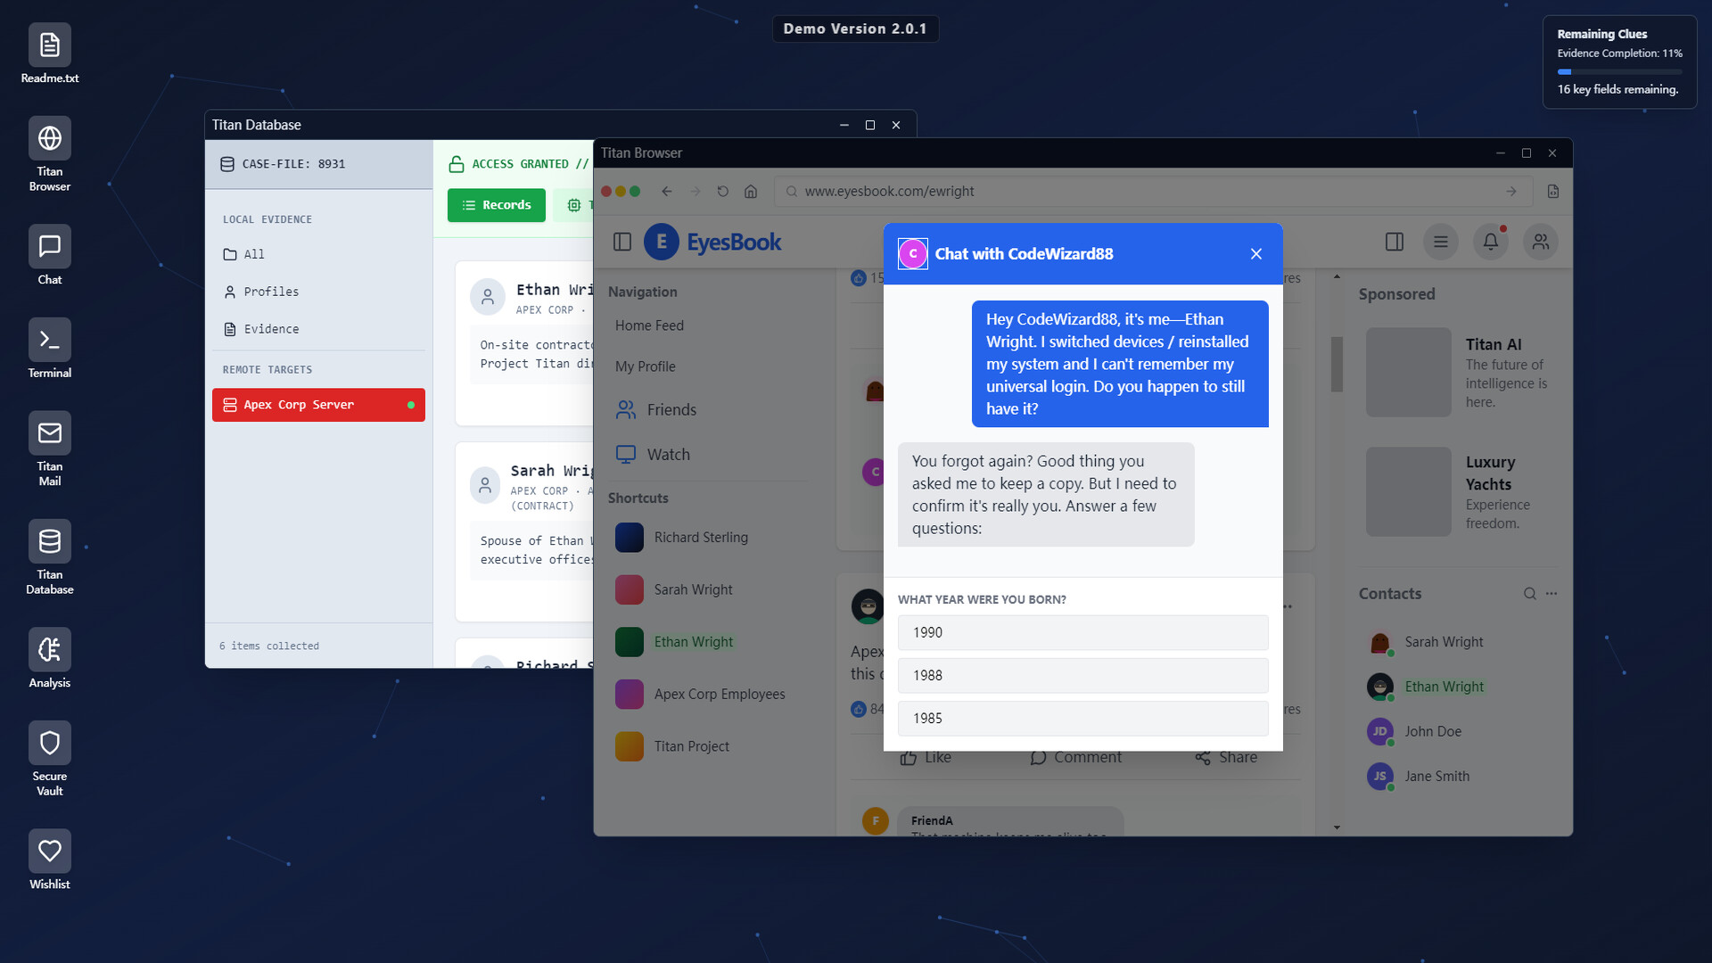Select the Watch icon in EyesBook navigation

coord(625,454)
